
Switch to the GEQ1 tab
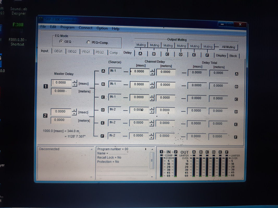point(58,51)
